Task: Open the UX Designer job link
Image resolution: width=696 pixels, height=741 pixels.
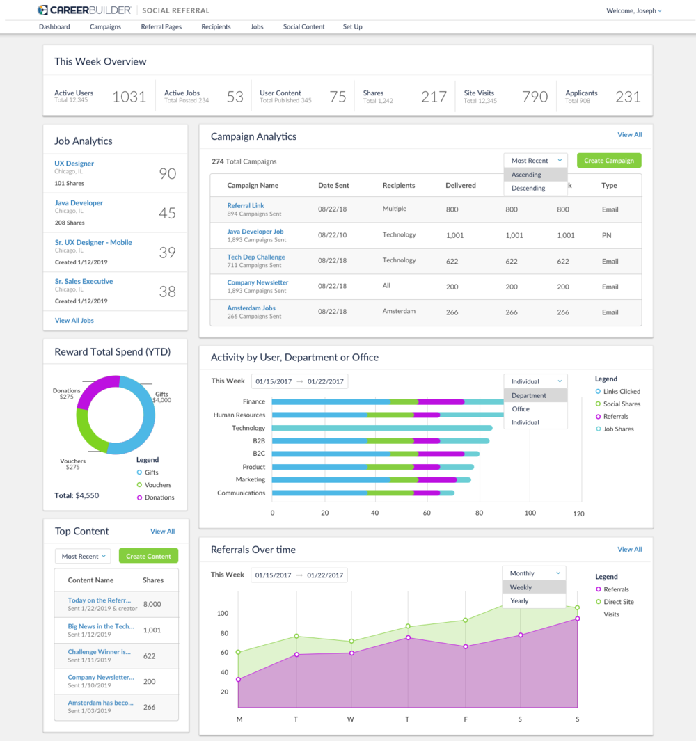Action: pos(74,163)
